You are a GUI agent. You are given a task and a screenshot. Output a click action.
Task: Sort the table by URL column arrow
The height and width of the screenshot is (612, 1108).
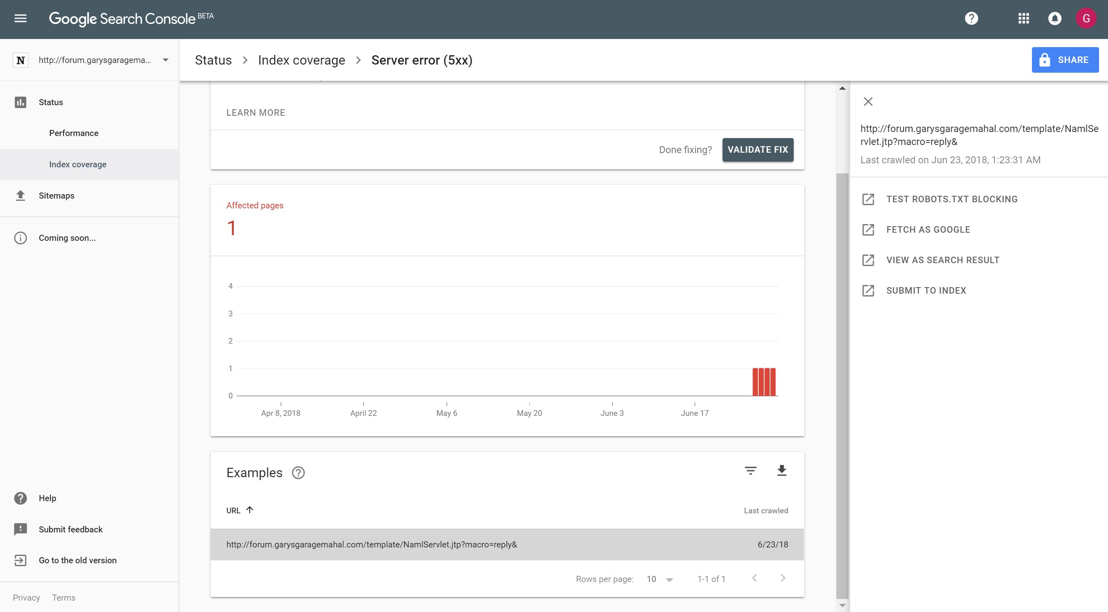pos(250,510)
